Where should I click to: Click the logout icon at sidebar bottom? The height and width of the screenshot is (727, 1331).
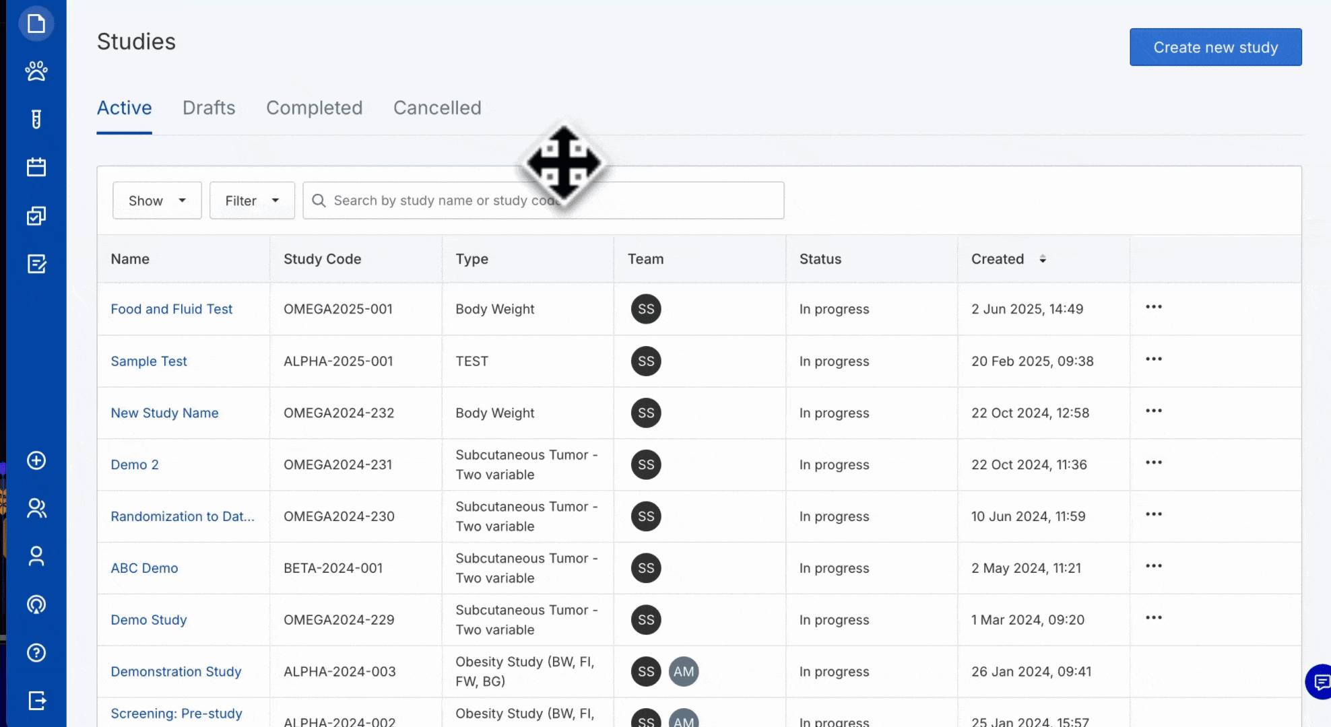pyautogui.click(x=36, y=701)
